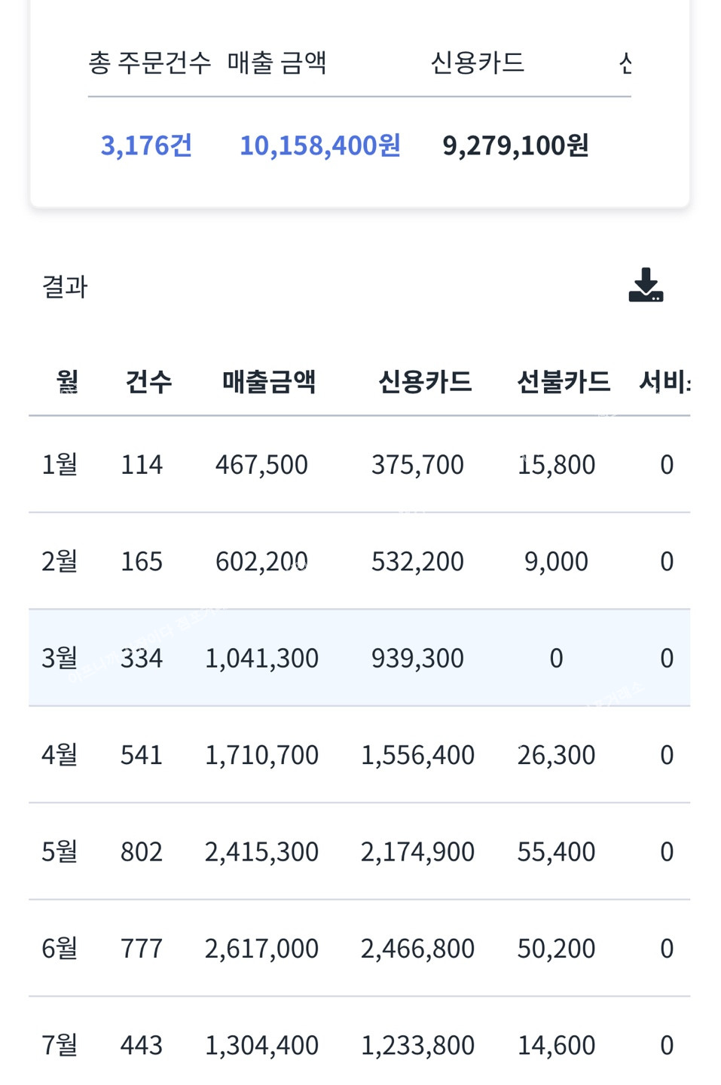Sort table by 월 column header
Screen dimensions: 721x1085
(67, 382)
